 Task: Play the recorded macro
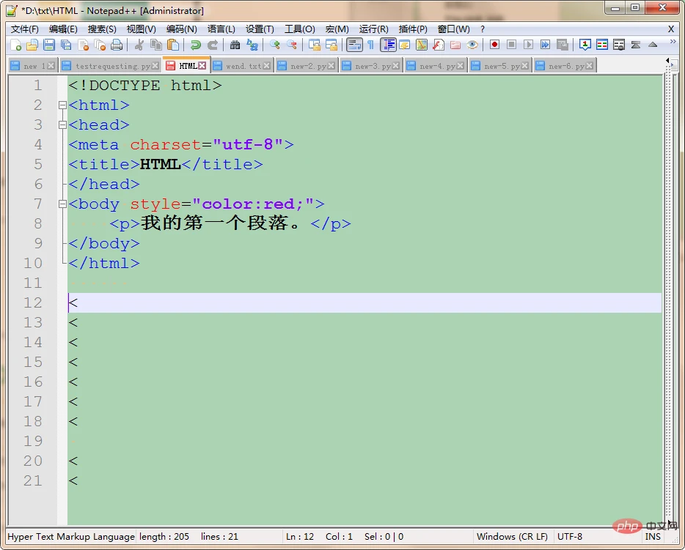530,45
